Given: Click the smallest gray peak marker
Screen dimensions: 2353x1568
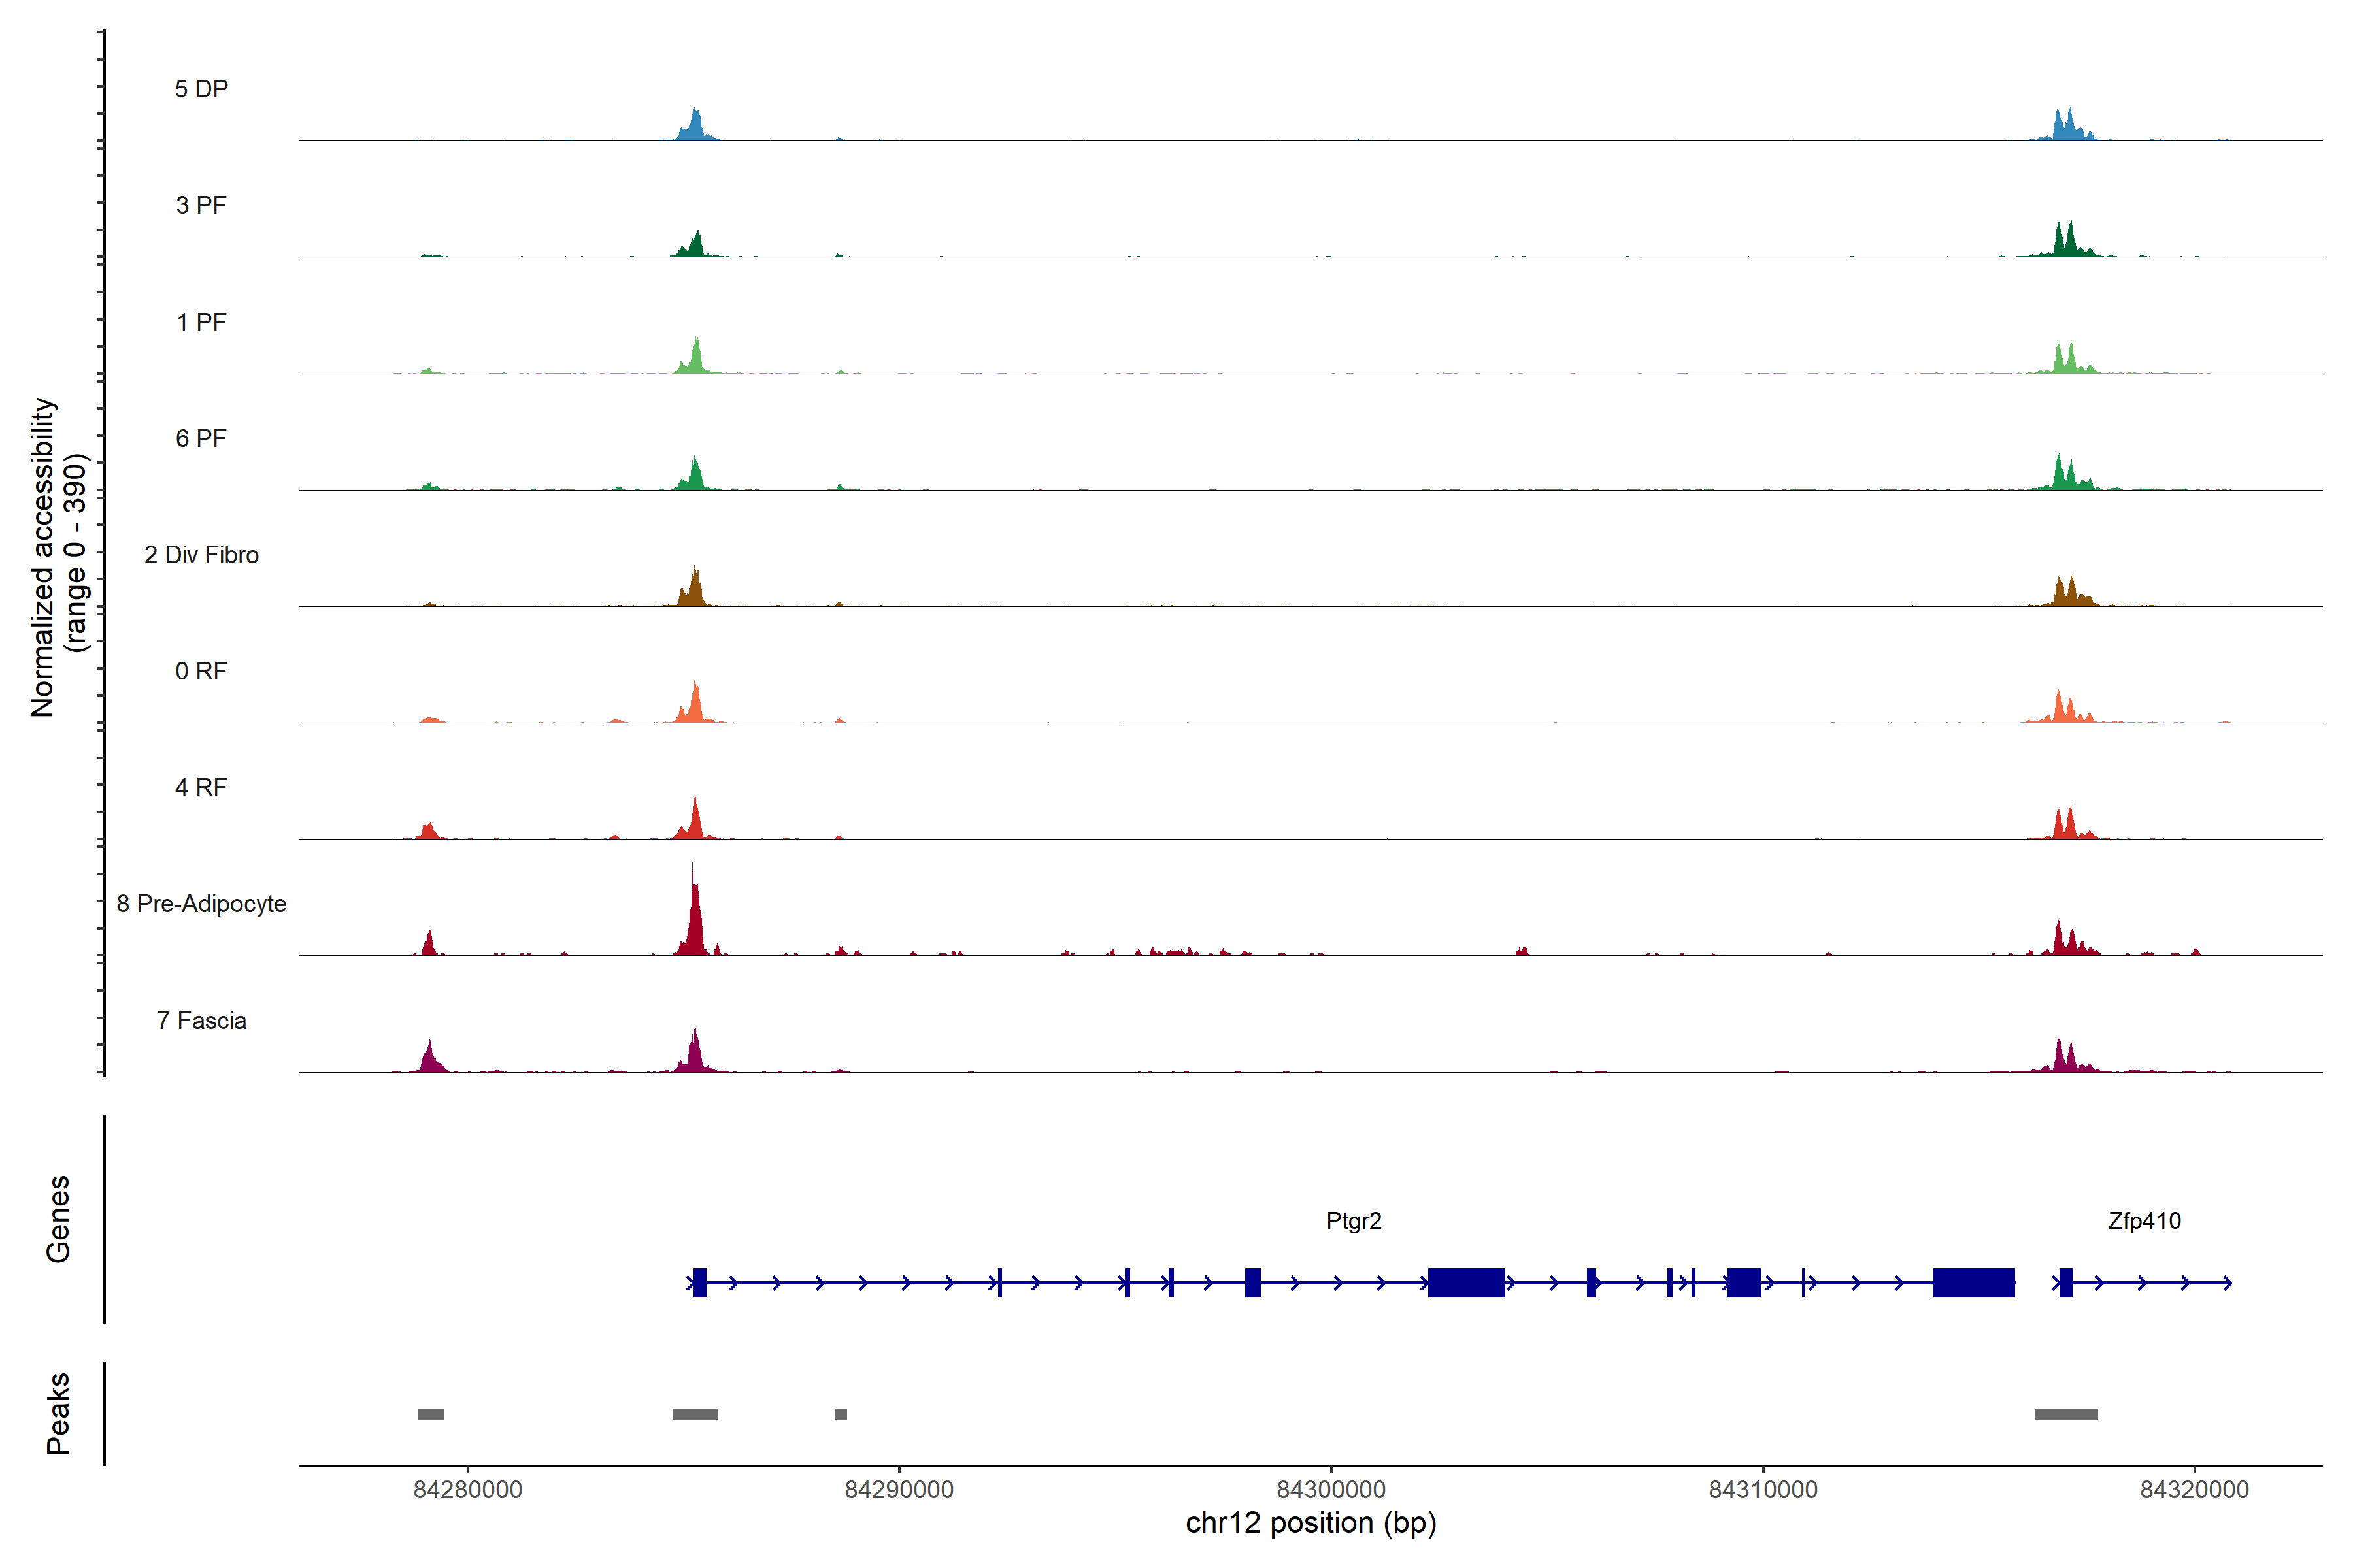Looking at the screenshot, I should (x=841, y=1414).
